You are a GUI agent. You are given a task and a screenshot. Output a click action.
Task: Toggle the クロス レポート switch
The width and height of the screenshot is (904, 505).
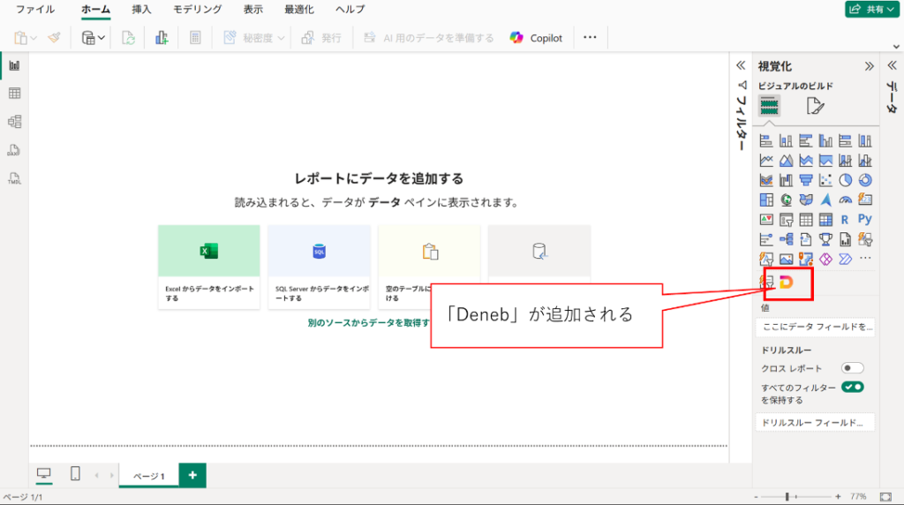[852, 368]
